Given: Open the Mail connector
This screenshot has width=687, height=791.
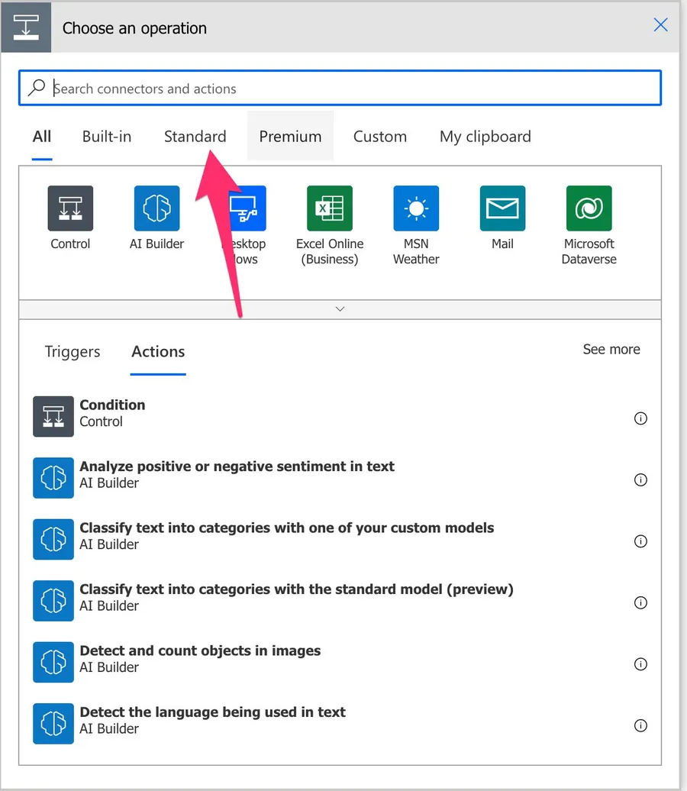Looking at the screenshot, I should click(x=502, y=208).
